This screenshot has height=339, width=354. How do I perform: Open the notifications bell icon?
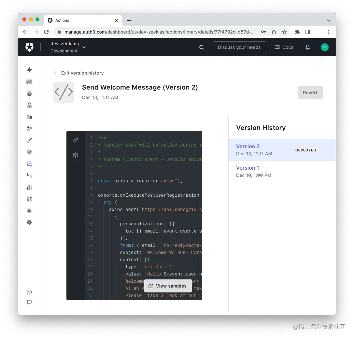(308, 47)
